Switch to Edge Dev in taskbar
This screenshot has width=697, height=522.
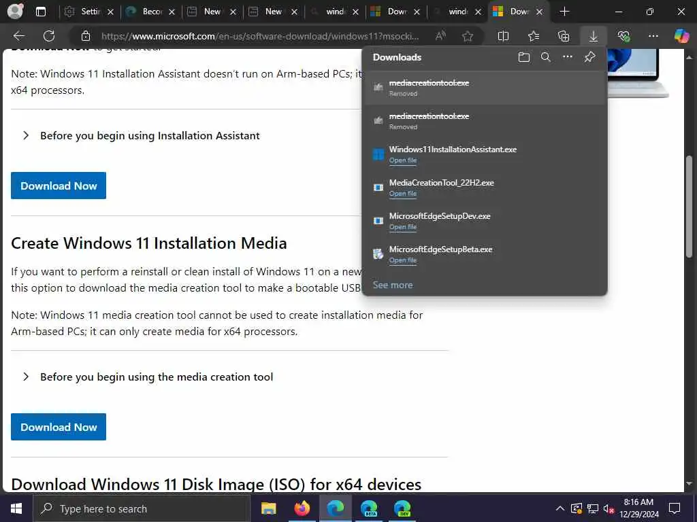402,508
